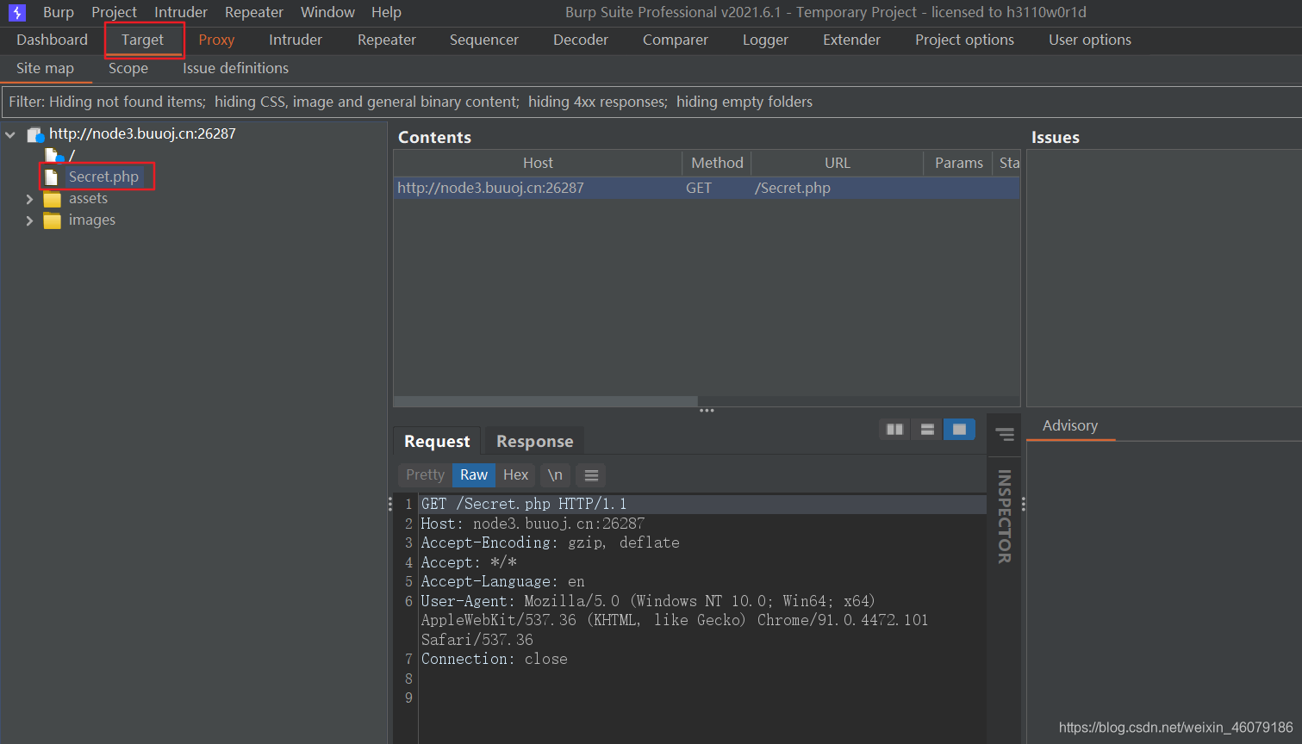Expand the images folder arrow
This screenshot has width=1302, height=744.
[29, 220]
